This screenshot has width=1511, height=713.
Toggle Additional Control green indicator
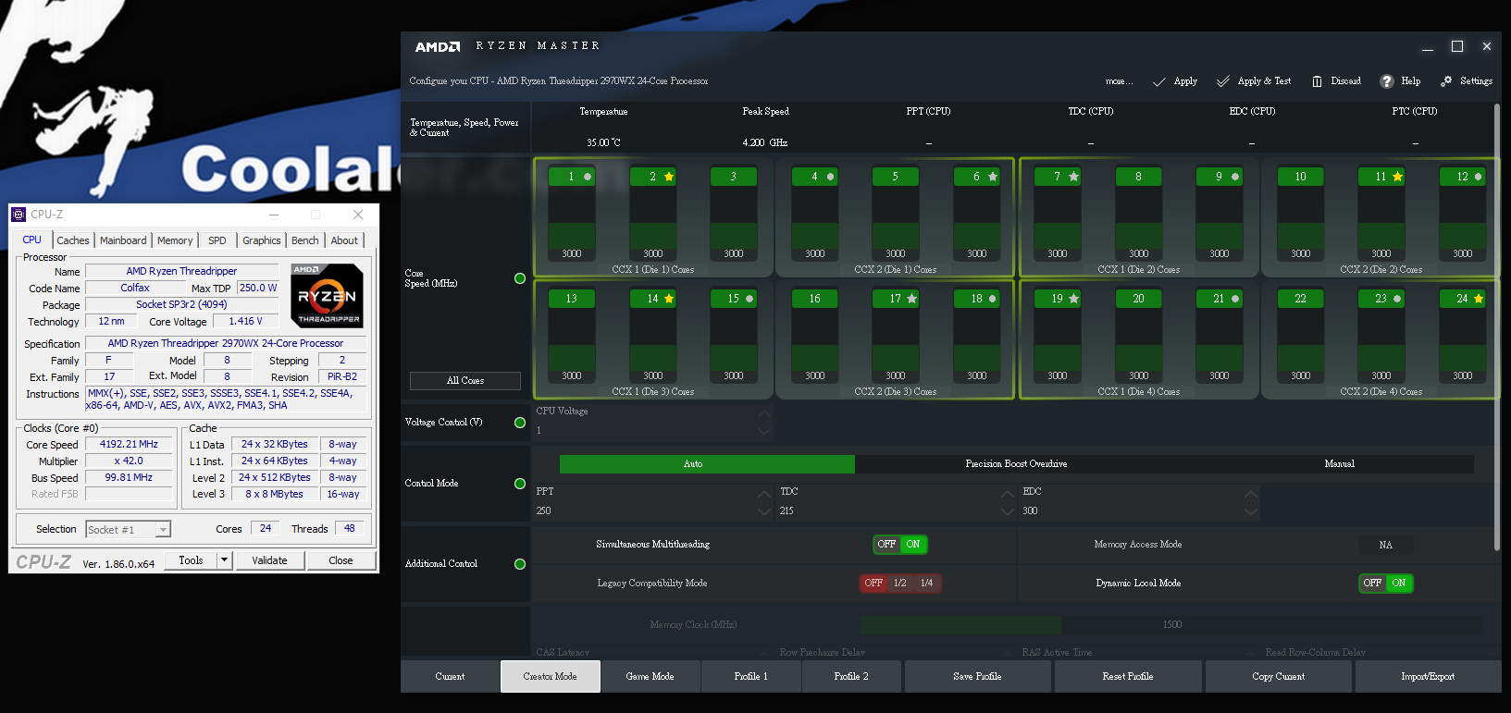(x=520, y=564)
